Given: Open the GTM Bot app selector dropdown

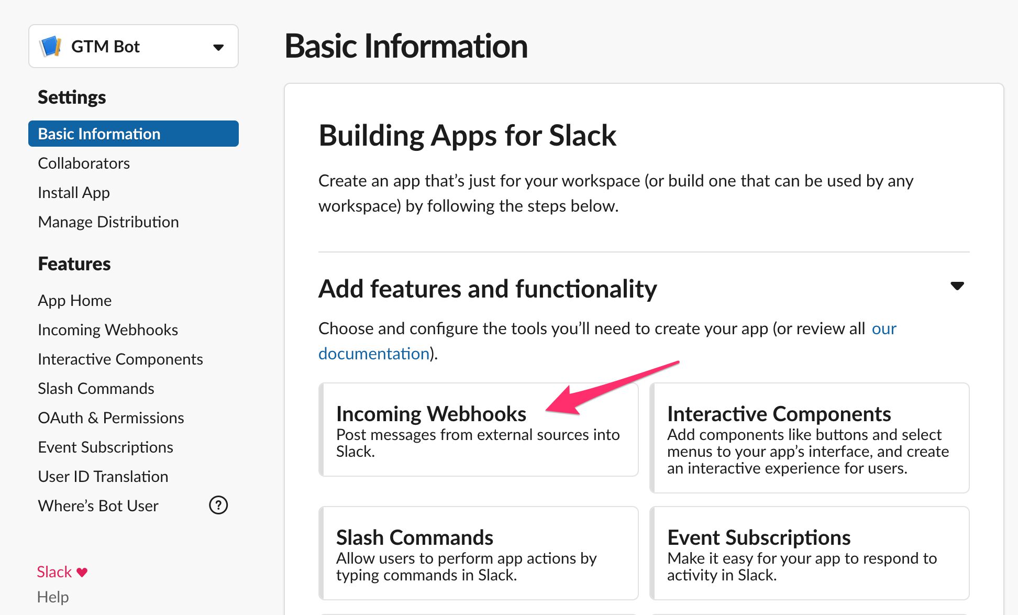Looking at the screenshot, I should (x=134, y=46).
